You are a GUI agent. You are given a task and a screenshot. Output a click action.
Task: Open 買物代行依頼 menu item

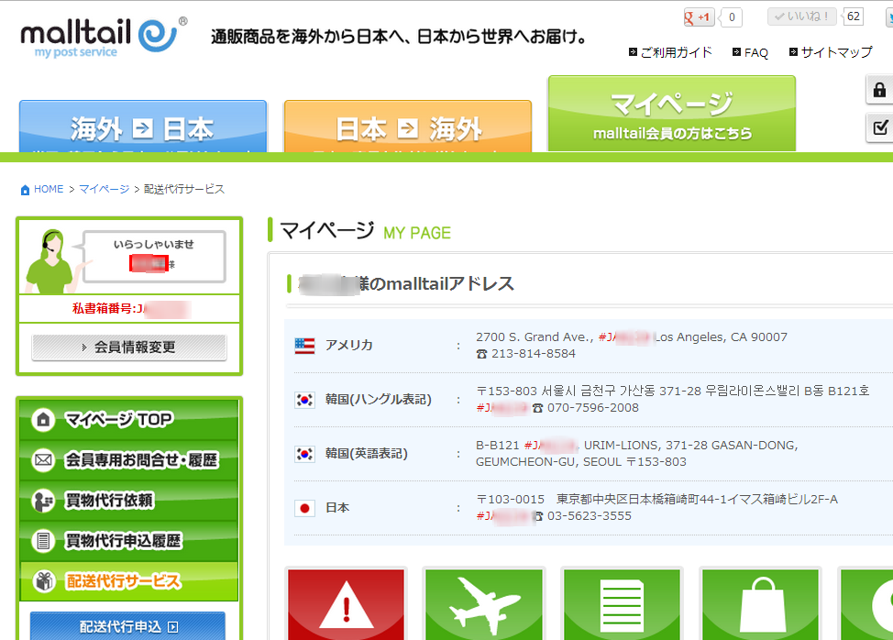129,500
